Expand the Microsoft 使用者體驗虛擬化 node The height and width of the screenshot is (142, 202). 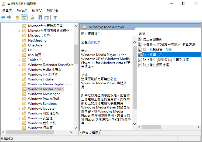coord(19,31)
